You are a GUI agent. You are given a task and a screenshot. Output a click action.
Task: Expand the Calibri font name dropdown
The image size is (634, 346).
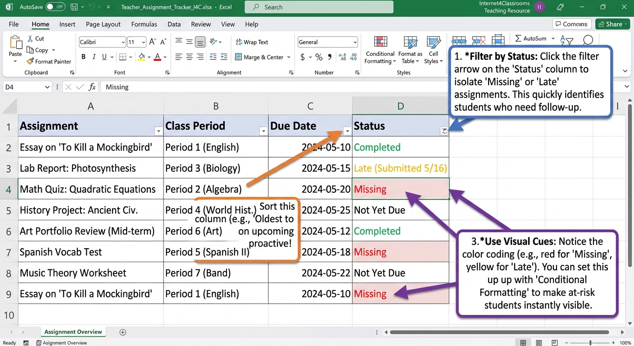pyautogui.click(x=123, y=42)
